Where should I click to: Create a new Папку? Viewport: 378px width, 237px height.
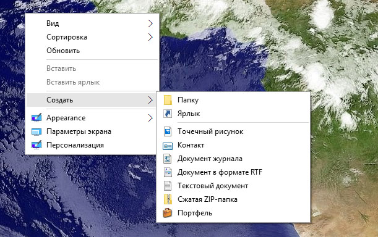coord(233,100)
